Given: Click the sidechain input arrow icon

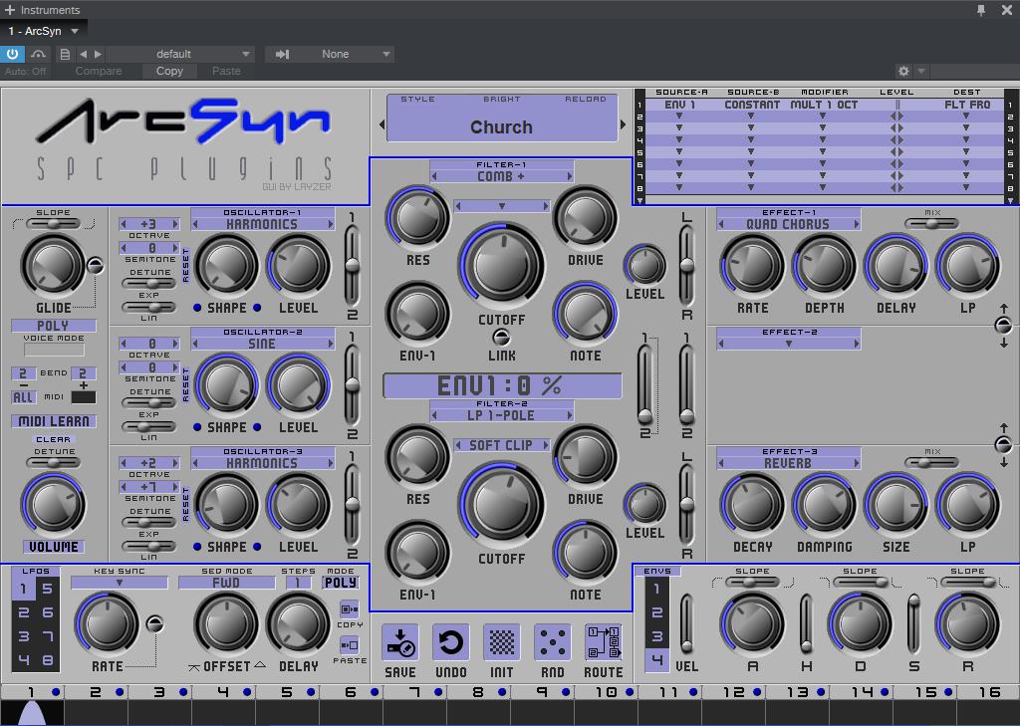Looking at the screenshot, I should pos(282,54).
